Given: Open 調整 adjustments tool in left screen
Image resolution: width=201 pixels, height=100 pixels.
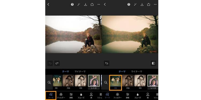Looking at the screenshot, I should click(x=71, y=96).
